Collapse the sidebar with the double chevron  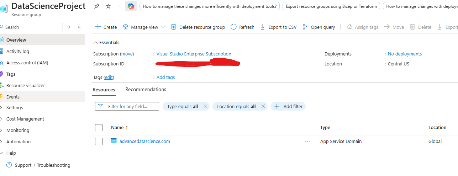[x=79, y=27]
